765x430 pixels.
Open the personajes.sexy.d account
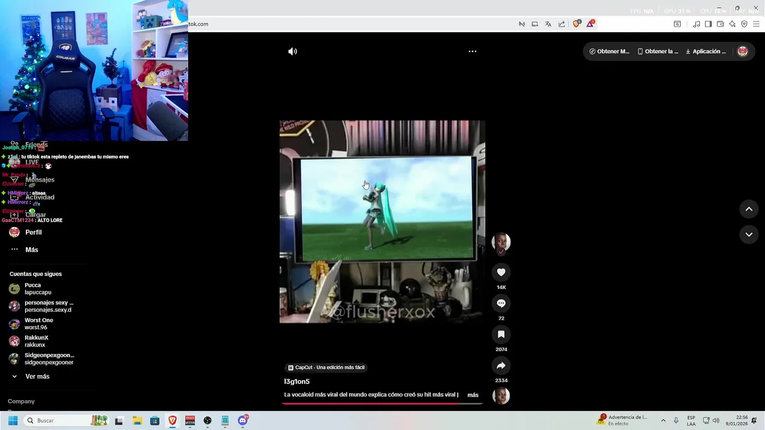(41, 306)
